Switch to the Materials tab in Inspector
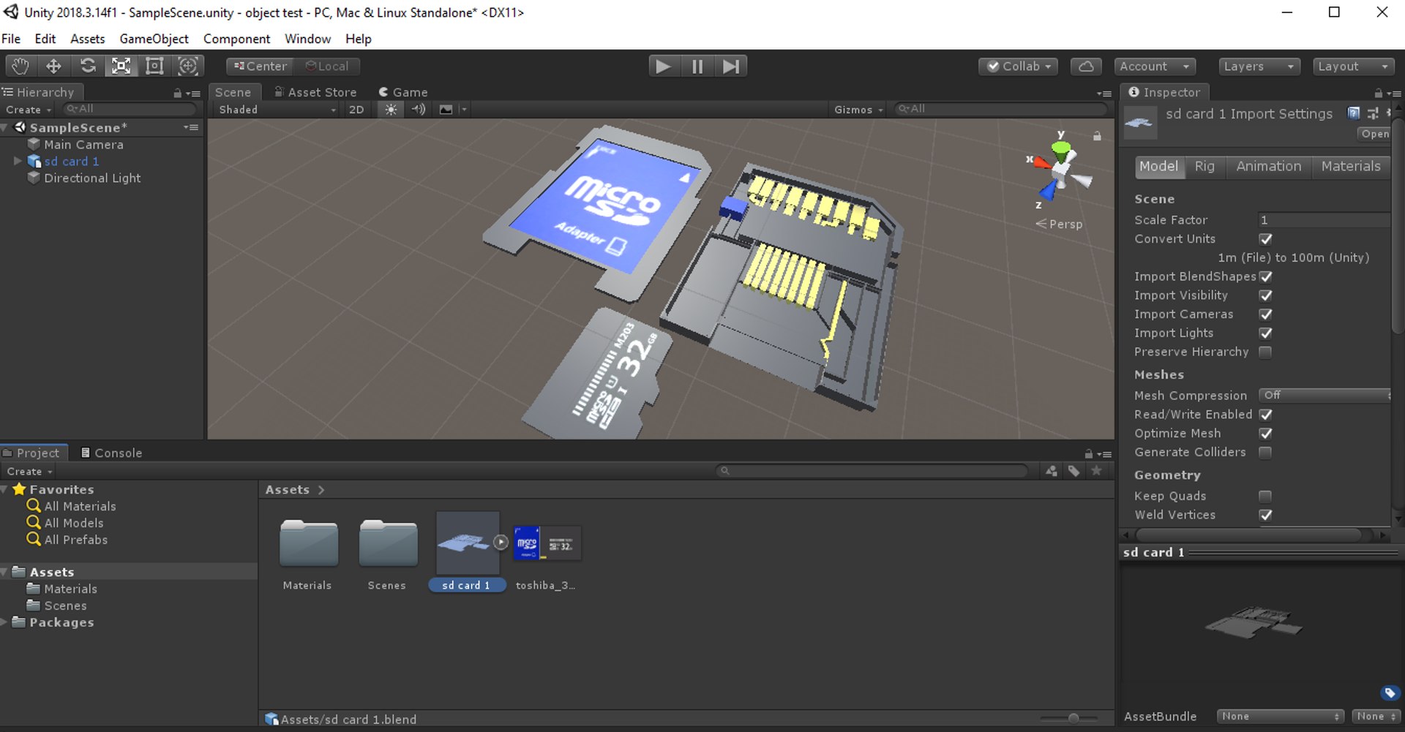 [x=1351, y=166]
